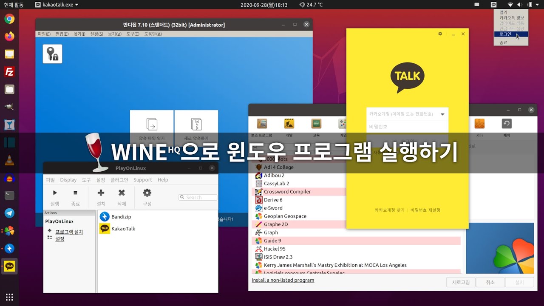Open Telegram from the dock

(9, 213)
